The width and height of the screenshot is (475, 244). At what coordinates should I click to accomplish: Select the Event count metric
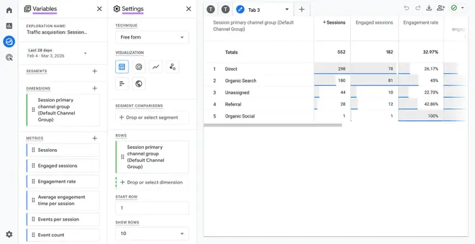click(x=63, y=235)
